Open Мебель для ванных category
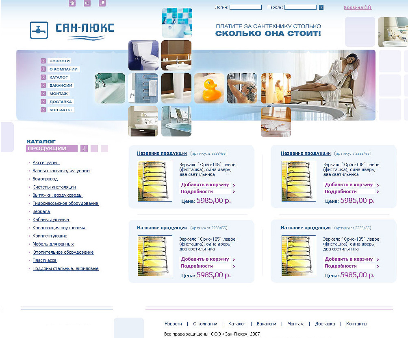 click(53, 244)
